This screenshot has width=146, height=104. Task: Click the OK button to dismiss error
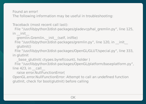(73, 97)
